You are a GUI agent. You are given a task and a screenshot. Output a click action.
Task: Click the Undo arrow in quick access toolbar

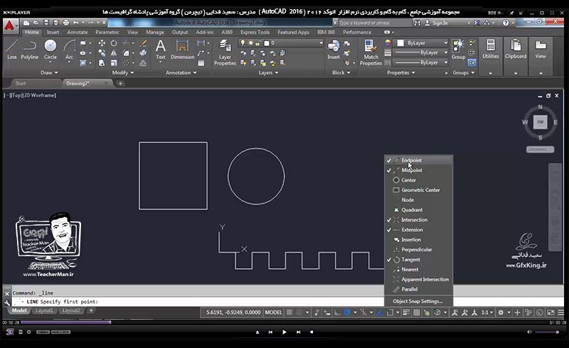point(76,23)
